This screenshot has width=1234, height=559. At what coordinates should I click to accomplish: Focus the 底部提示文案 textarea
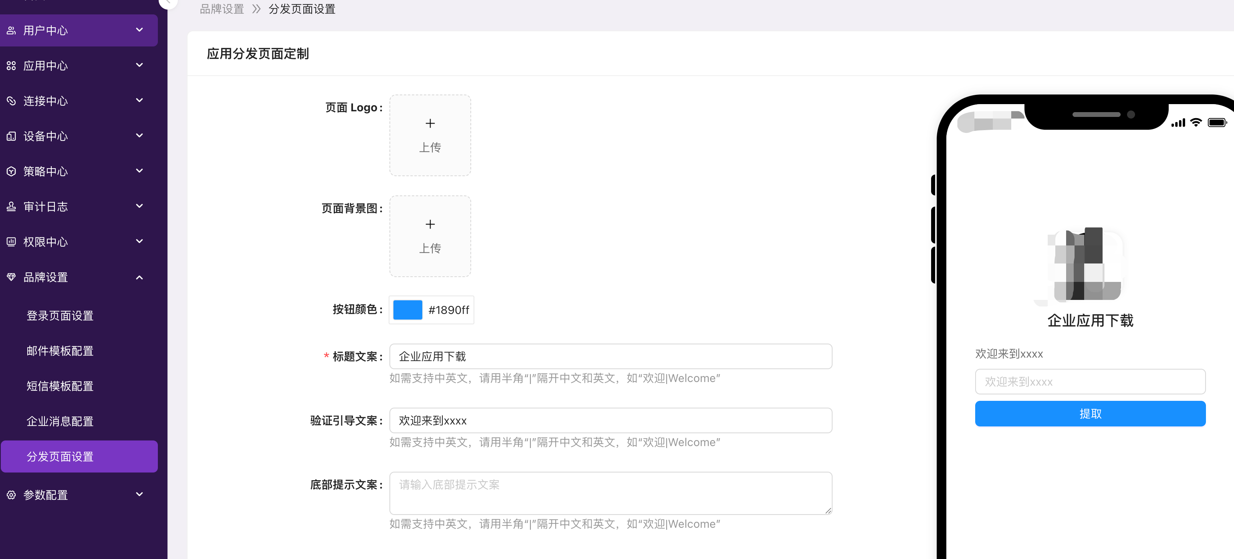[x=611, y=493]
